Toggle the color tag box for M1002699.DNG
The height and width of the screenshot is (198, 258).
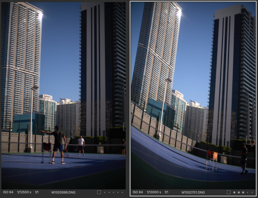click(x=99, y=192)
